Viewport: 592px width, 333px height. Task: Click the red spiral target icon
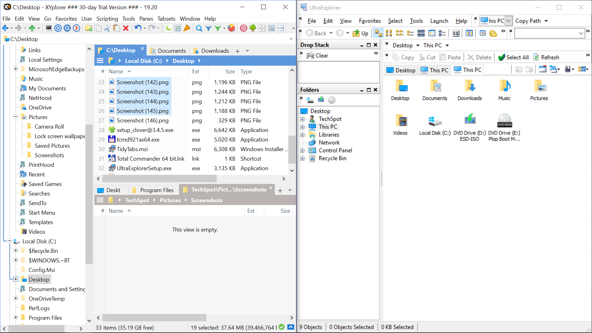coord(244,28)
